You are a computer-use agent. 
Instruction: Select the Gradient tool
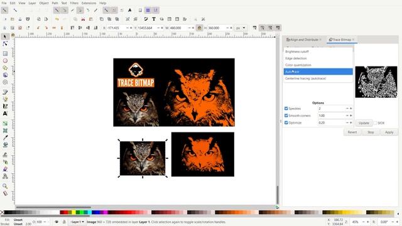5,123
